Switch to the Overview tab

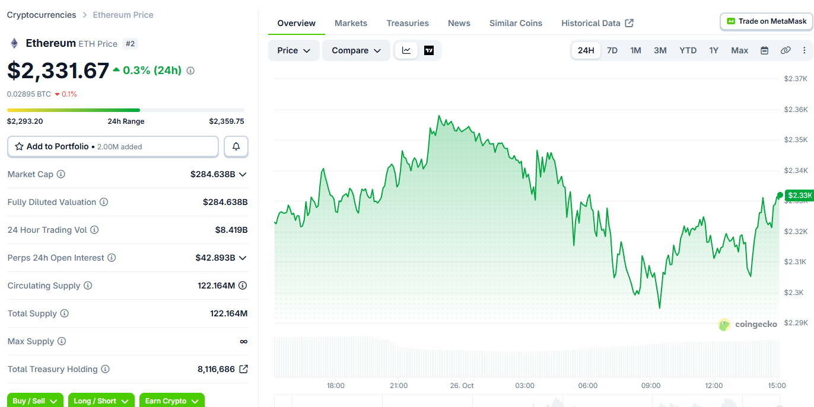point(297,23)
